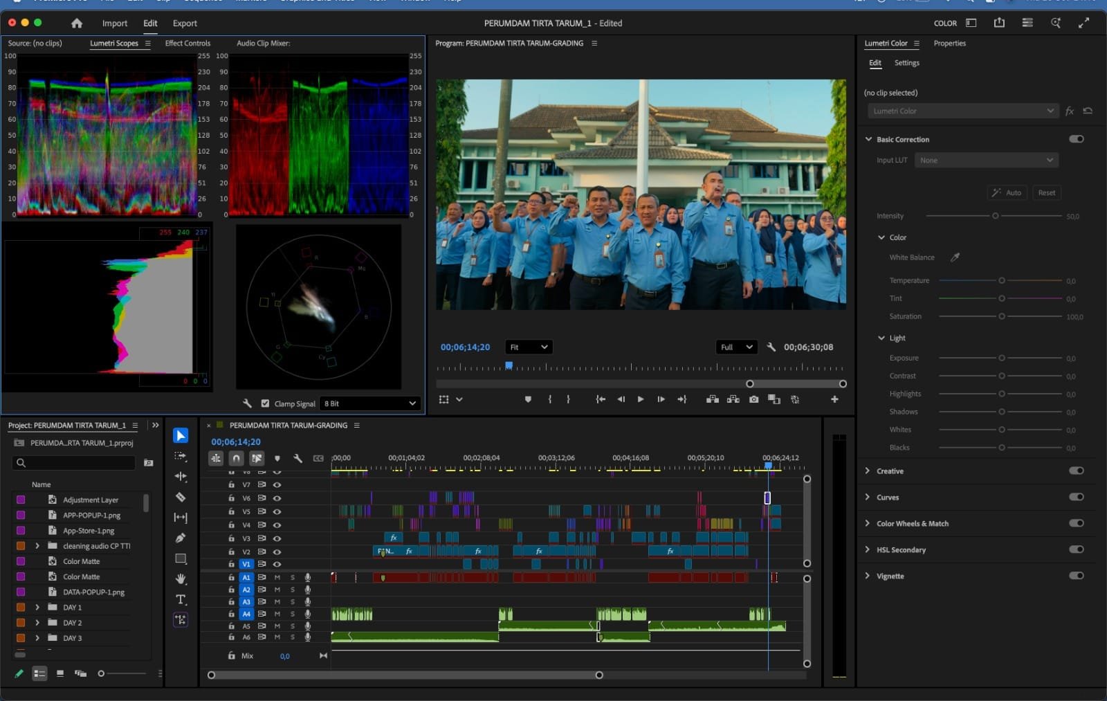
Task: Open Program monitor wrench settings
Action: click(771, 347)
